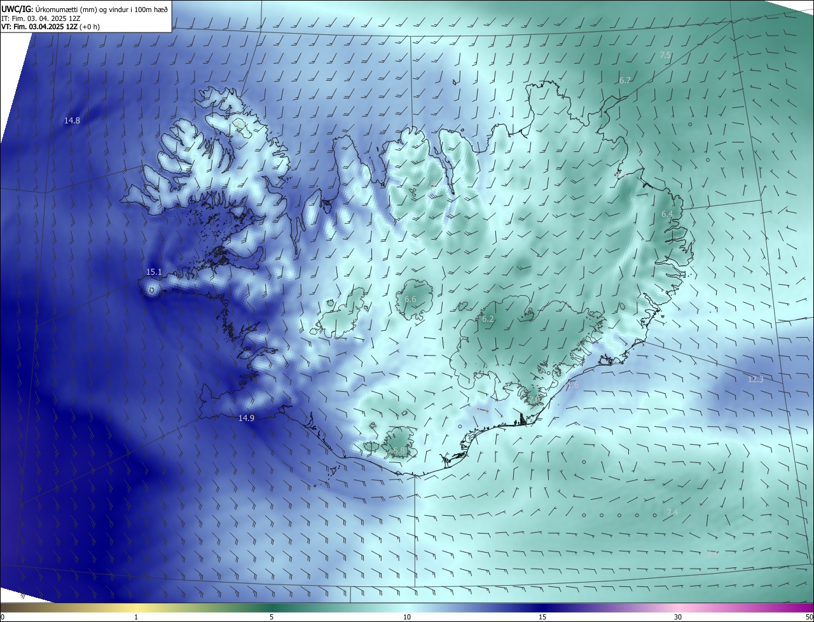The height and width of the screenshot is (622, 814).
Task: Select the 6.2 value label
Action: (488, 319)
